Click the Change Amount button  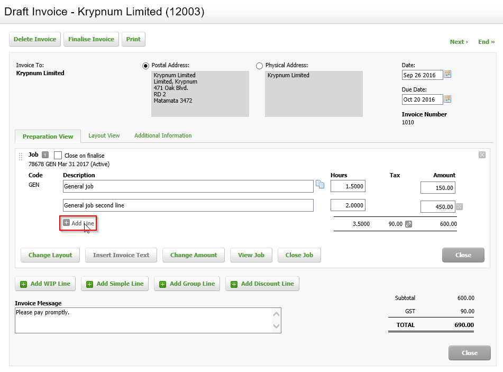[x=193, y=255]
